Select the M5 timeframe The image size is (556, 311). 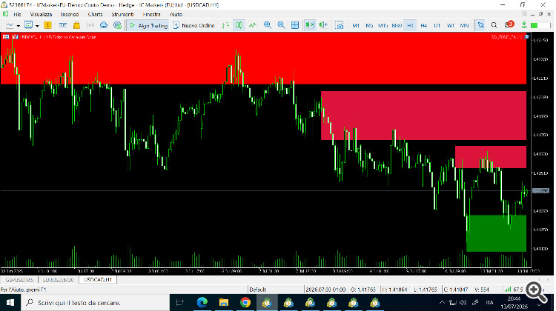coord(369,25)
